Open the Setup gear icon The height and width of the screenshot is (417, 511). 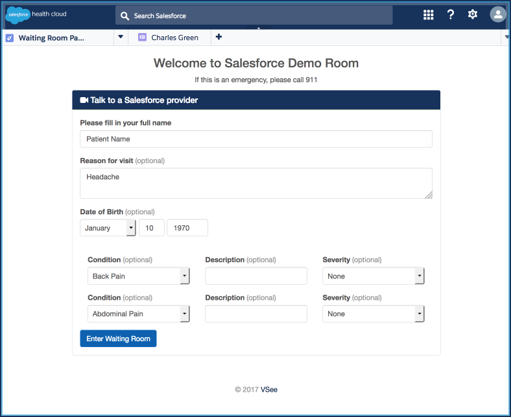473,14
